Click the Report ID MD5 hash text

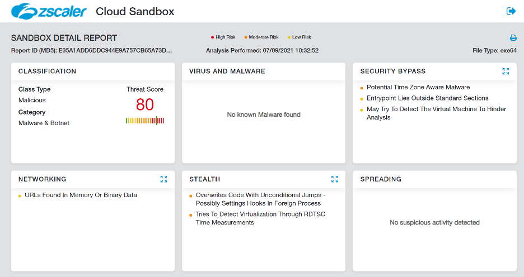pos(115,50)
